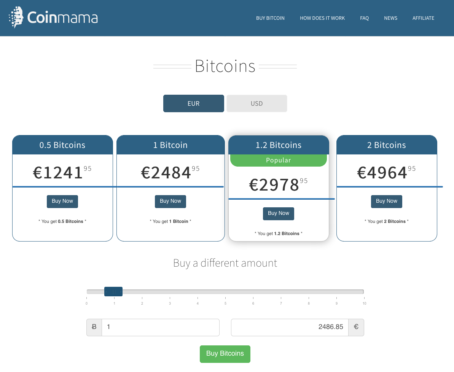Focus the bitcoin amount input field

(161, 327)
